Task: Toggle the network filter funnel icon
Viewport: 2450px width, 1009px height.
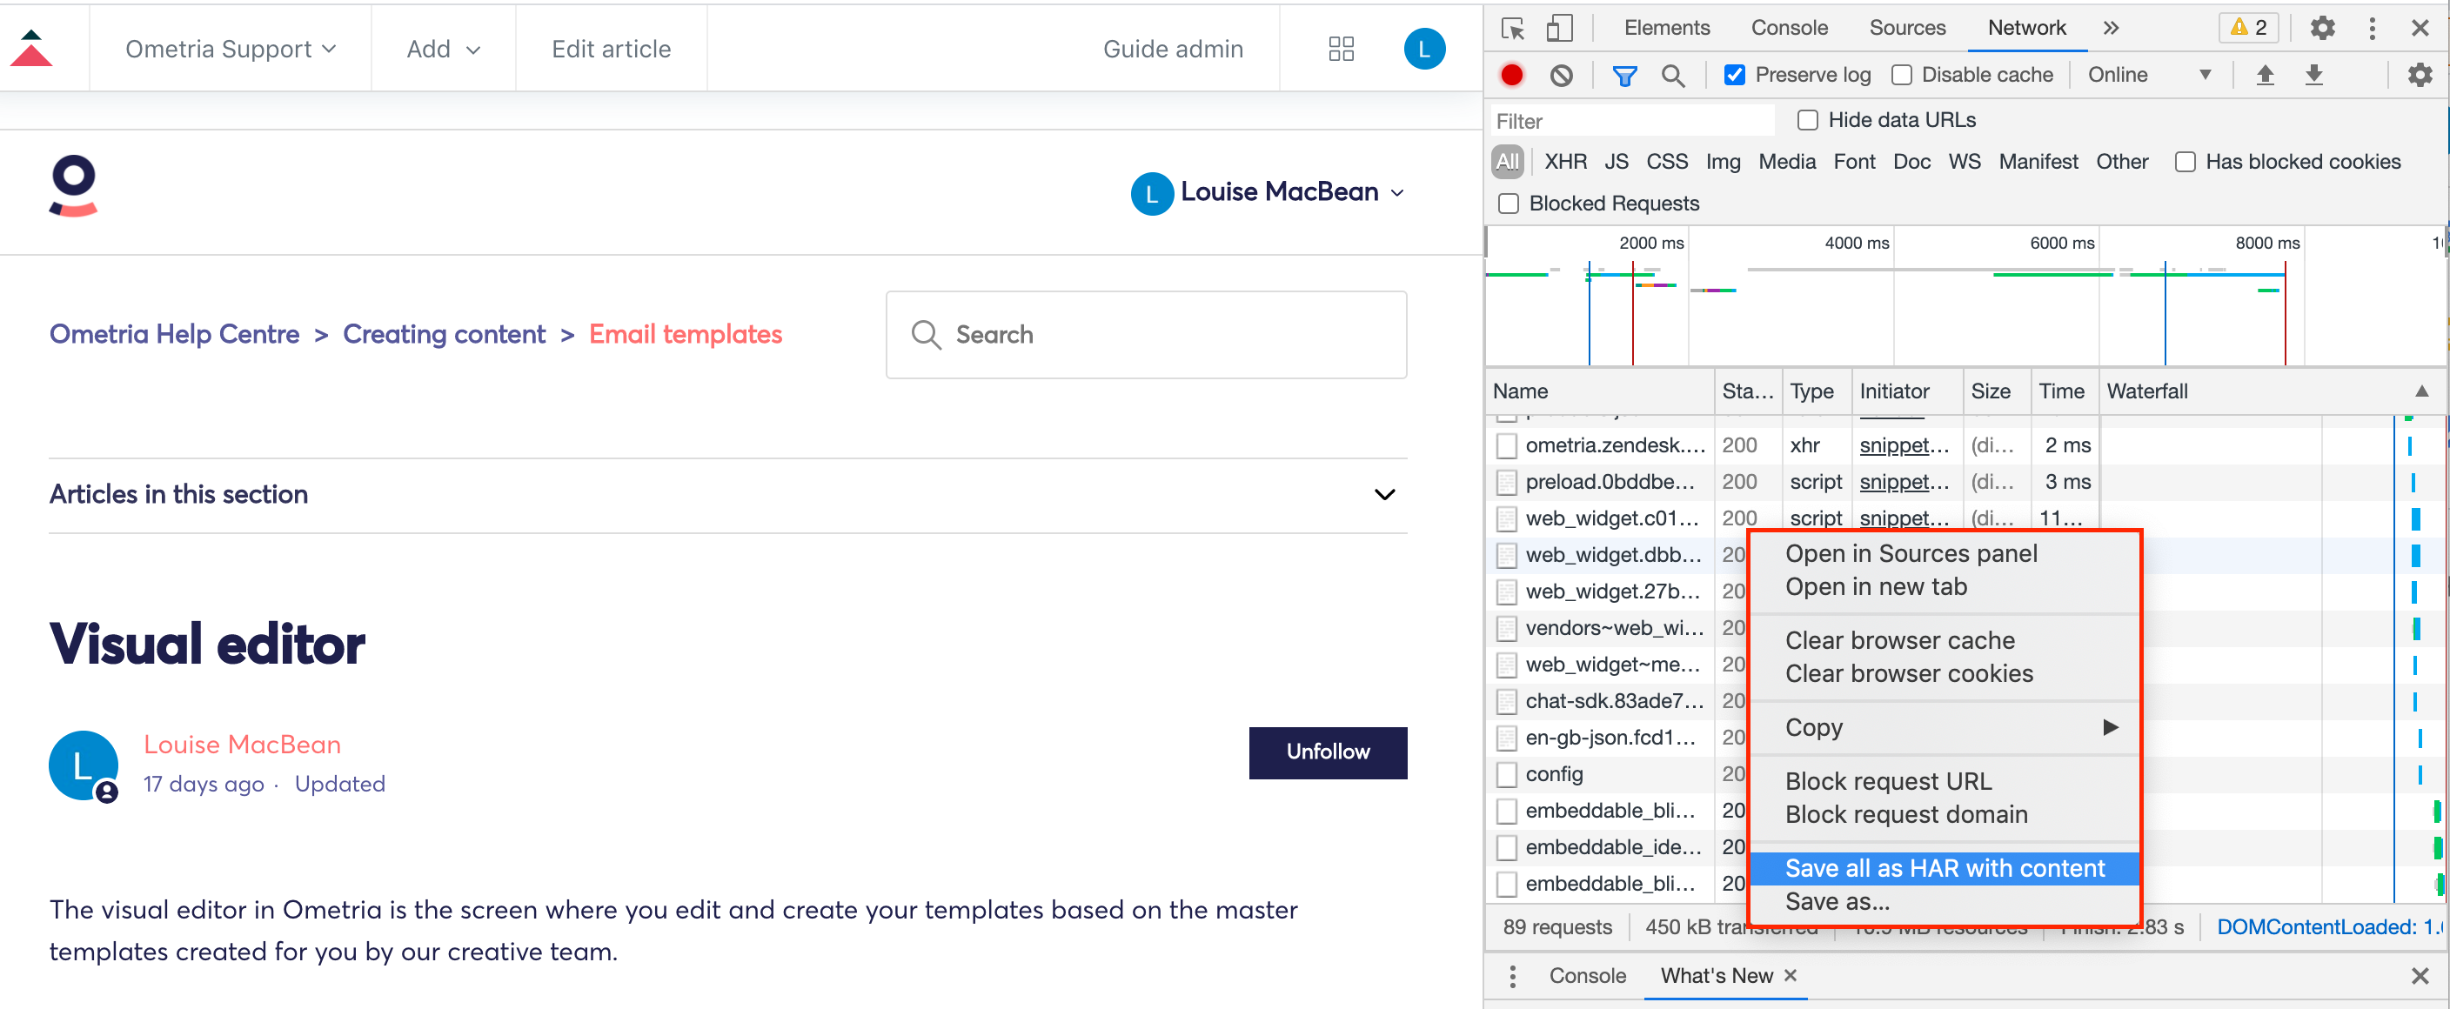Action: (x=1623, y=74)
